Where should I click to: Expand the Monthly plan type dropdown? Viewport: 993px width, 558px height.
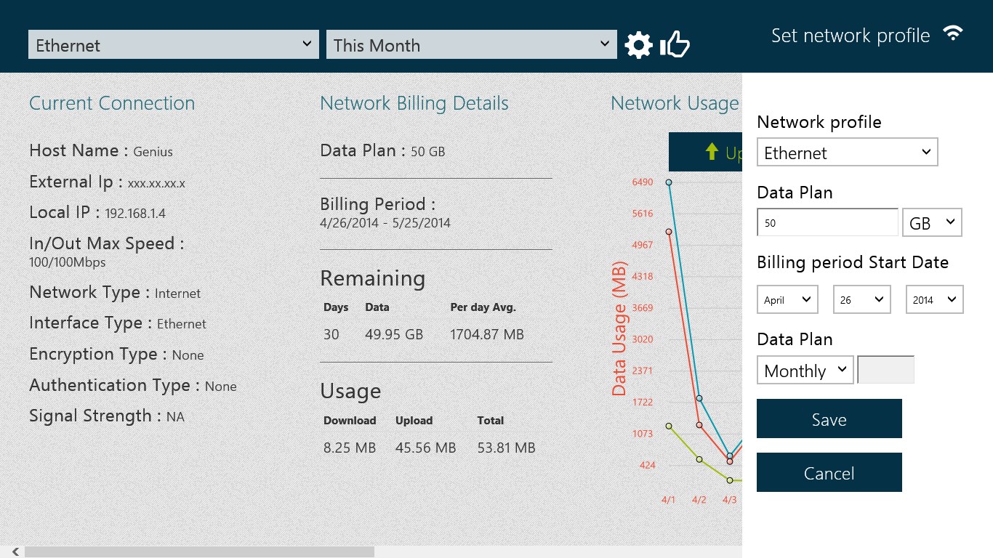(x=805, y=371)
